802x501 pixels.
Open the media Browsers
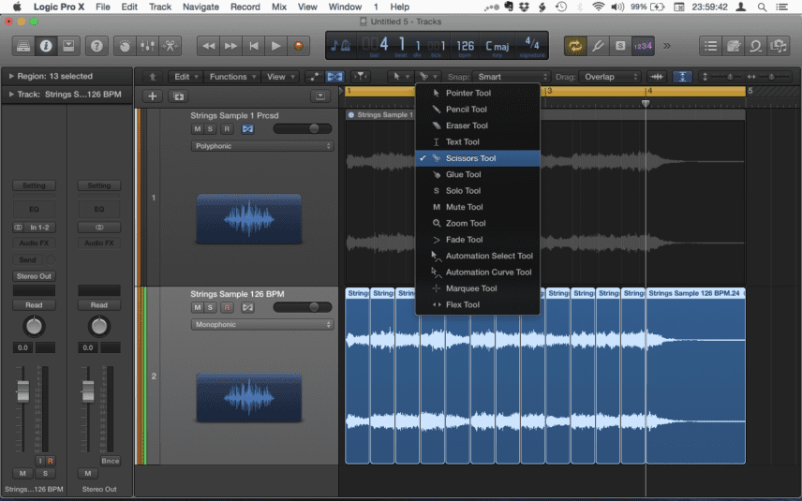[x=778, y=46]
